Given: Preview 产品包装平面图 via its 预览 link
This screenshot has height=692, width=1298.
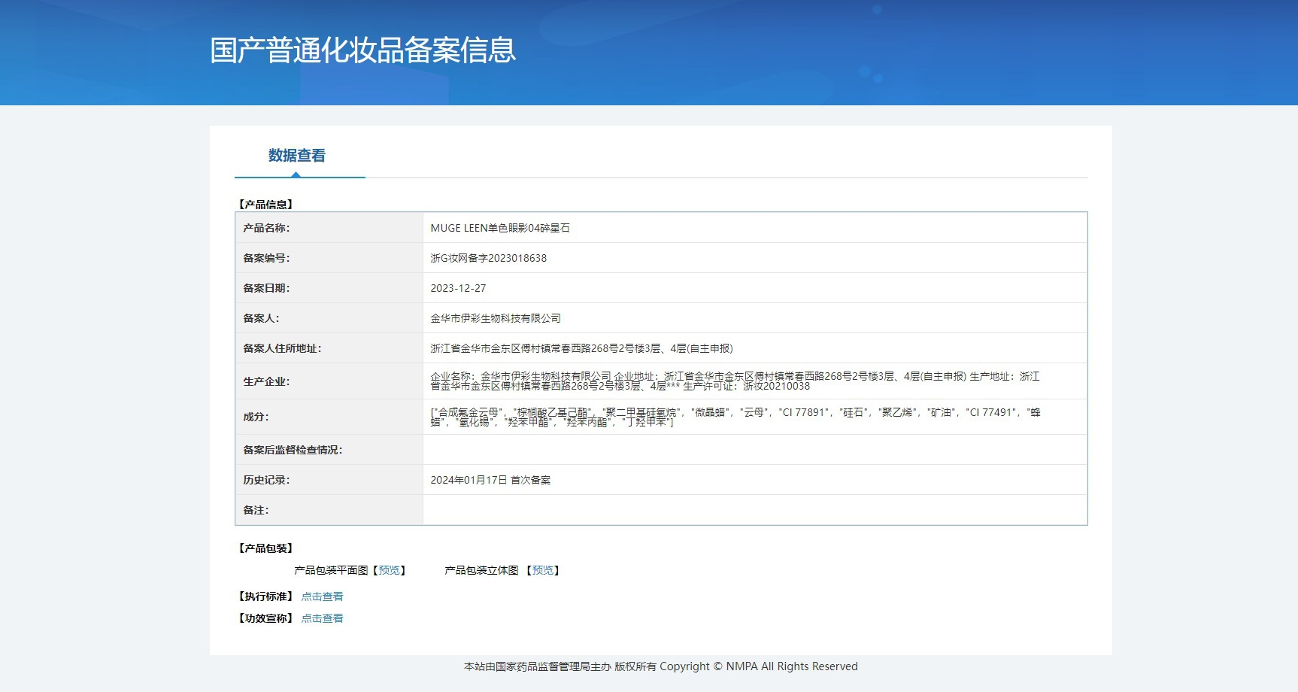Looking at the screenshot, I should [390, 570].
